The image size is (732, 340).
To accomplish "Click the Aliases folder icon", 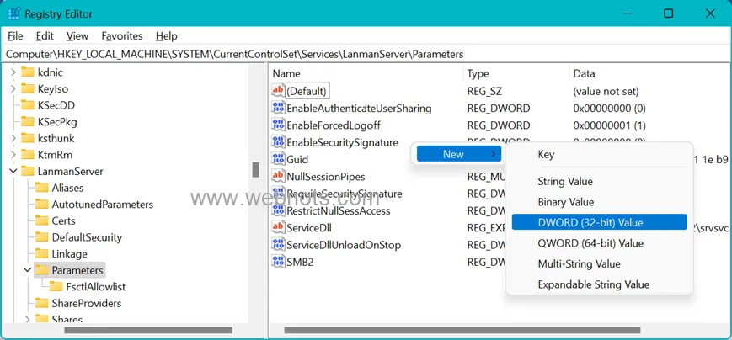I will pos(42,188).
